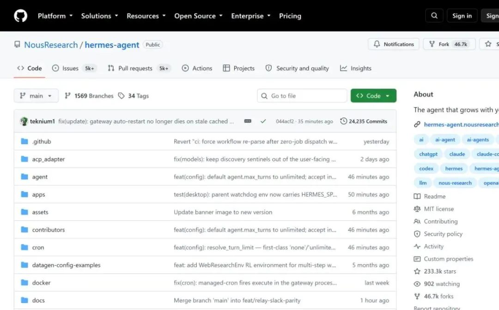
Task: Click the fork icon in the Fork button
Action: click(x=432, y=44)
